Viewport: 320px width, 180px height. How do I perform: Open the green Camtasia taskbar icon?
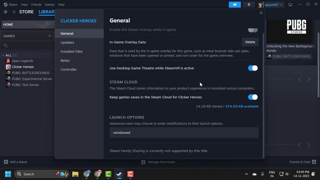click(108, 174)
